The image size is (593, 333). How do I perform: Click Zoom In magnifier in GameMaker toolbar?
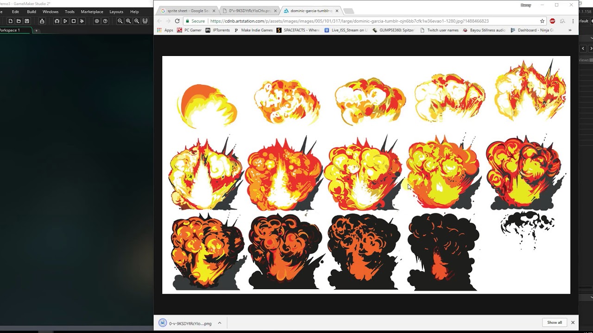click(x=137, y=21)
